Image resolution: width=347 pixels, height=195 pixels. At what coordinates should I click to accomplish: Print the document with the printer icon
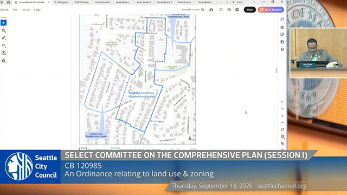[237, 10]
